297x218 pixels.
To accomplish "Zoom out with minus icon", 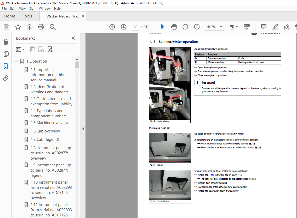I will (185, 27).
